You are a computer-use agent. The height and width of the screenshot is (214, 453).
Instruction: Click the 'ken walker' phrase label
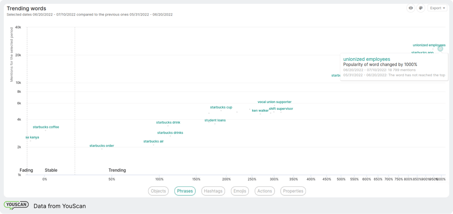pos(260,111)
